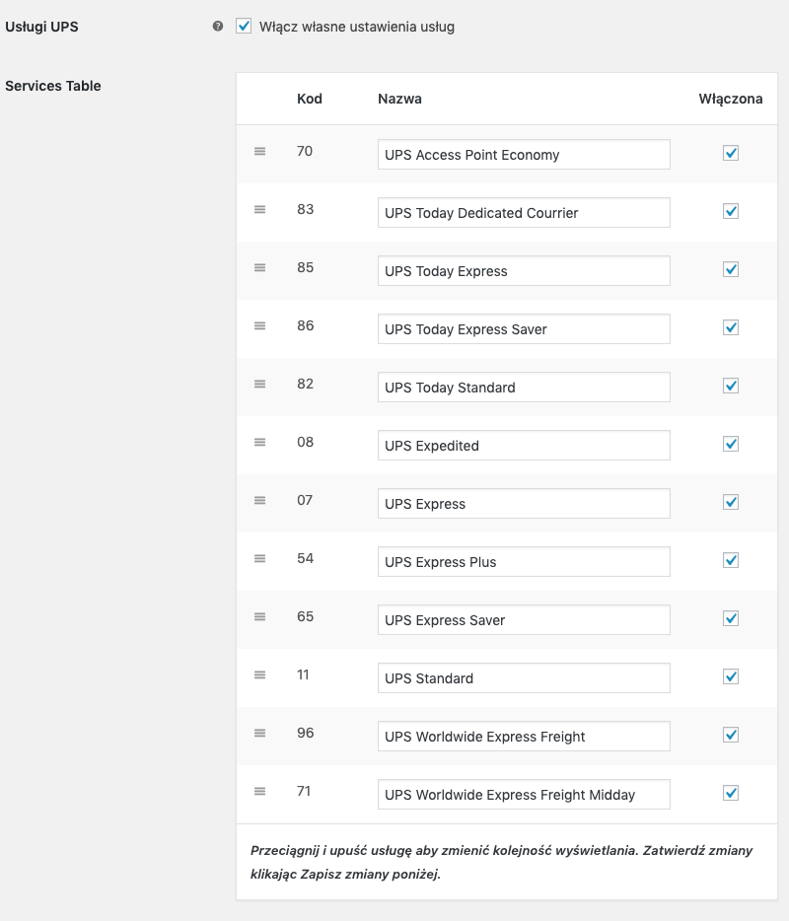Click service code 82 cell
Viewport: 789px width, 921px height.
[305, 384]
